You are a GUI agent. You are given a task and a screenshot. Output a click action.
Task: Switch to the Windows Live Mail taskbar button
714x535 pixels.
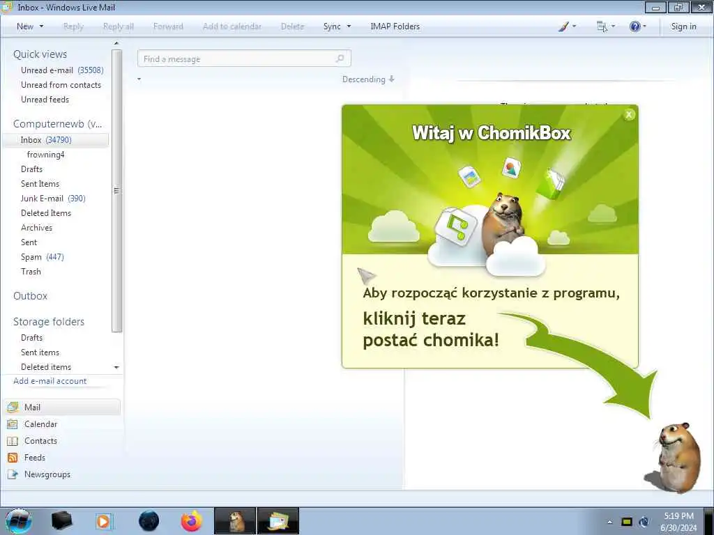click(x=278, y=521)
